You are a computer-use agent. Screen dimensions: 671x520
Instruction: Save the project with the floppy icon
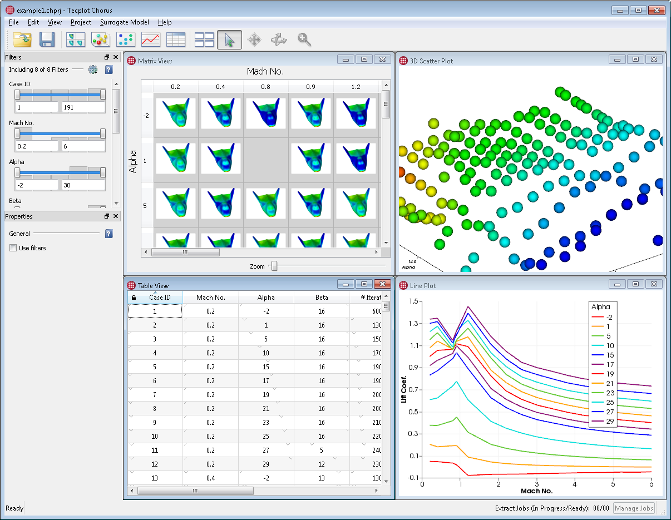tap(47, 39)
